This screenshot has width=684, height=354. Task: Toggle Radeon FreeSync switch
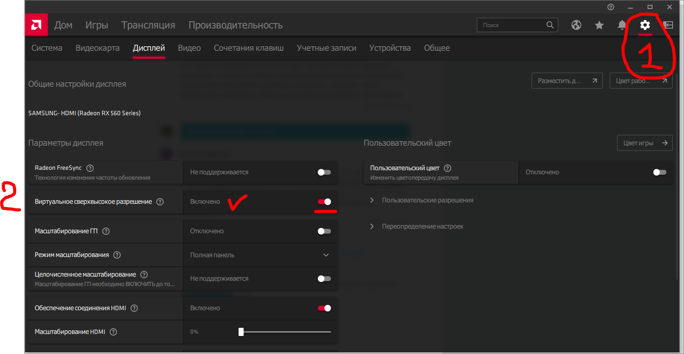pos(324,172)
